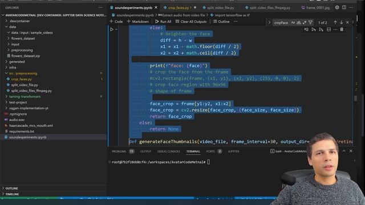Toggle Use Regular Expression in find widget

[305, 23]
